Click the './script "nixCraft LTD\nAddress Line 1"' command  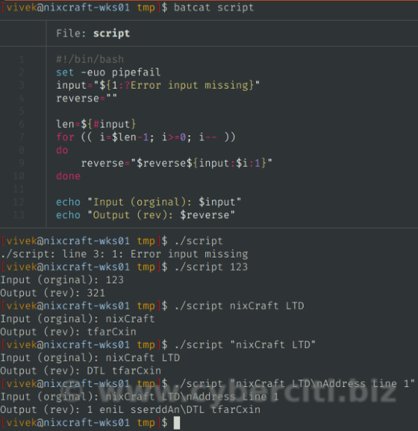[294, 384]
